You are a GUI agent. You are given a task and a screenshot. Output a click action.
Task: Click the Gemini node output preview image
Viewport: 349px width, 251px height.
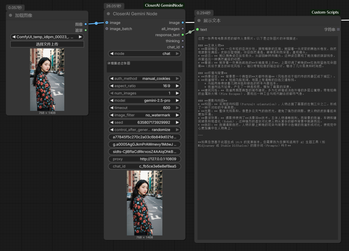(144, 203)
